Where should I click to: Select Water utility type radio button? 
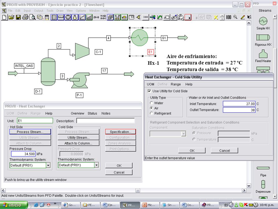tap(151, 103)
